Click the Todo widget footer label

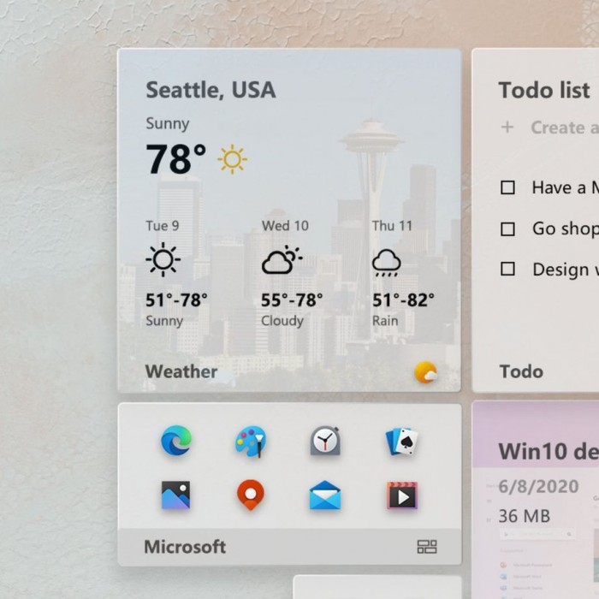point(521,371)
